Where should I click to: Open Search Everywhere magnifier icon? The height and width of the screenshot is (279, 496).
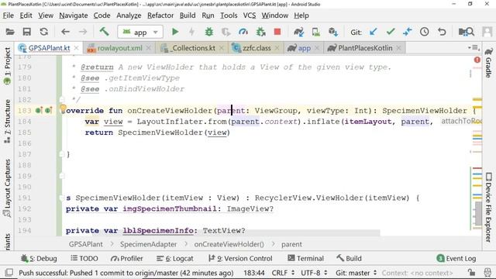pyautogui.click(x=467, y=32)
